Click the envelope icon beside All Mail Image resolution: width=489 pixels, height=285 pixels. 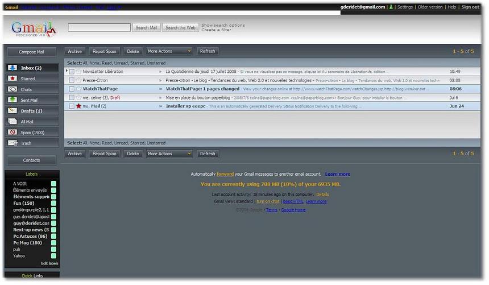(13, 121)
